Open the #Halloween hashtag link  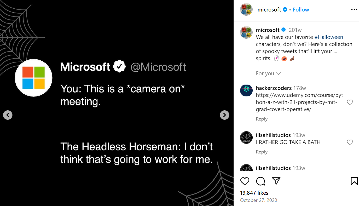pos(328,37)
